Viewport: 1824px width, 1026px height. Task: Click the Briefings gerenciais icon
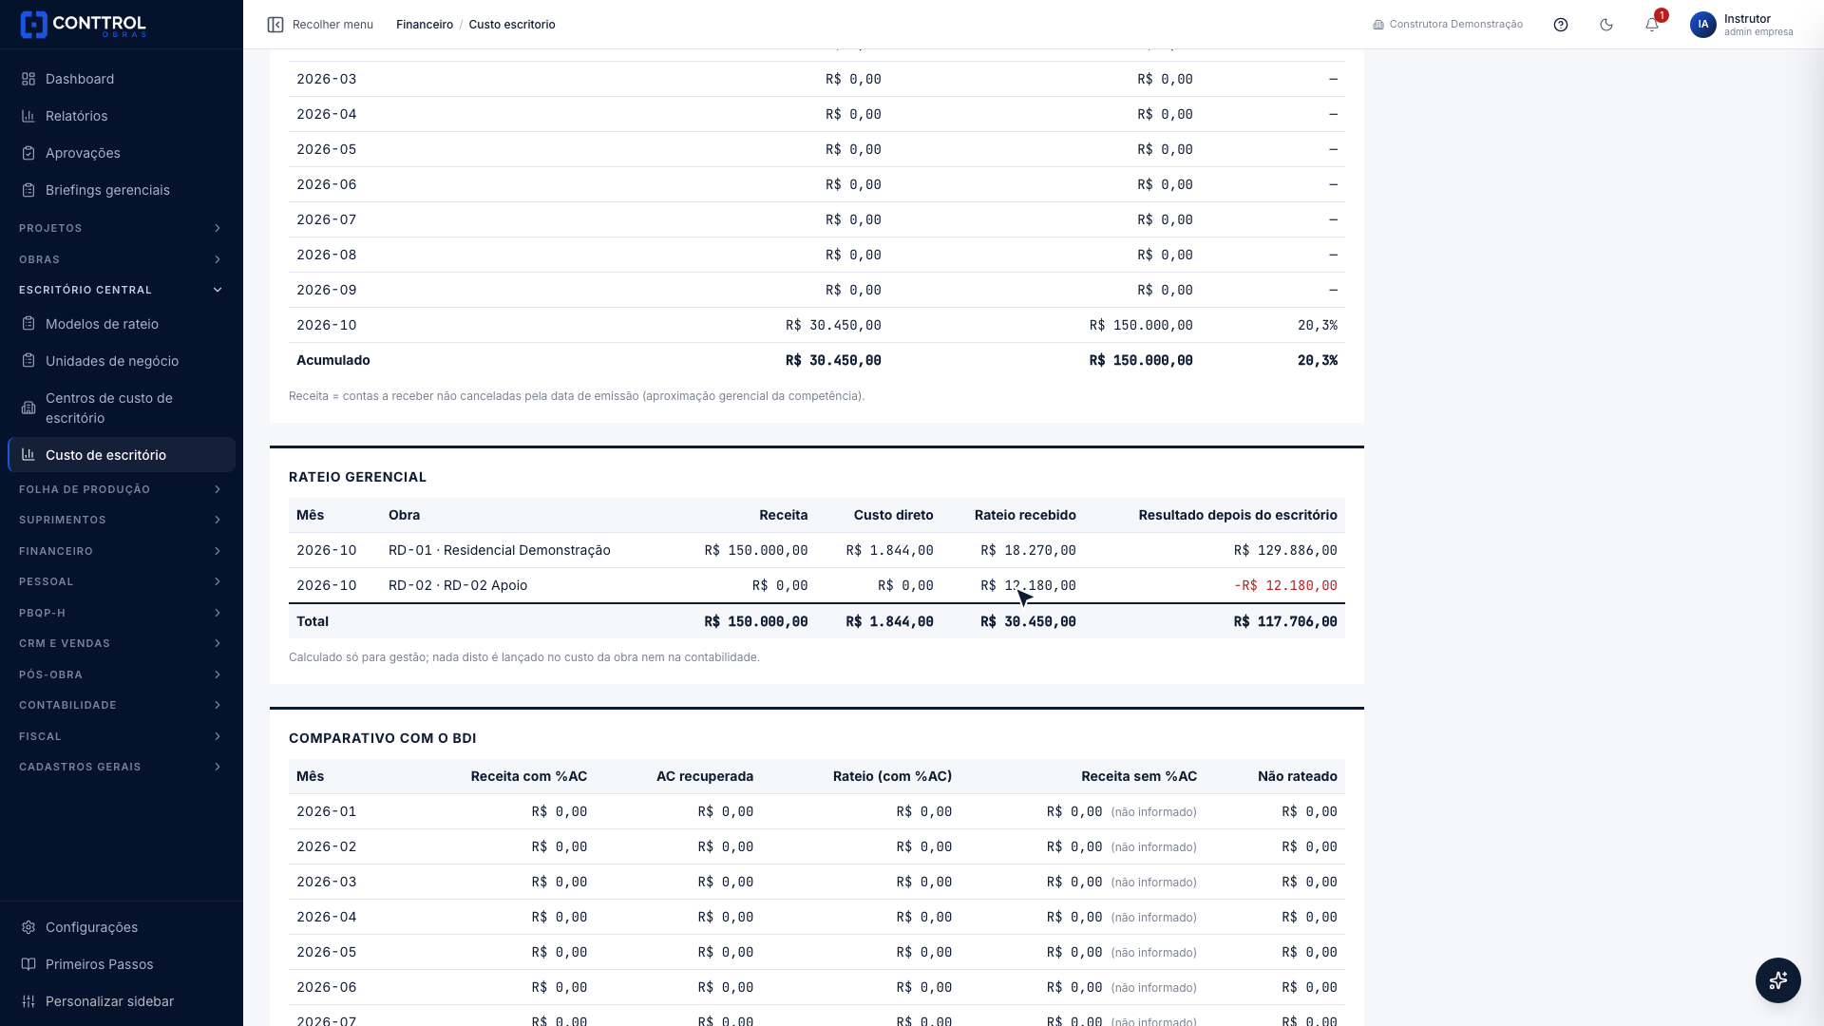coord(28,190)
